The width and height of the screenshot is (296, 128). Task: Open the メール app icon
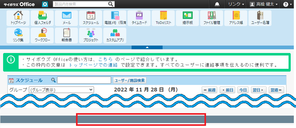coord(66,18)
